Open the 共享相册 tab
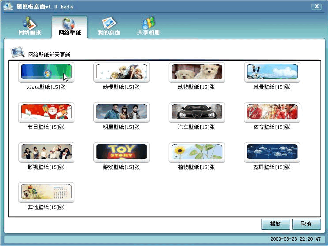The width and height of the screenshot is (328, 246). 148,26
